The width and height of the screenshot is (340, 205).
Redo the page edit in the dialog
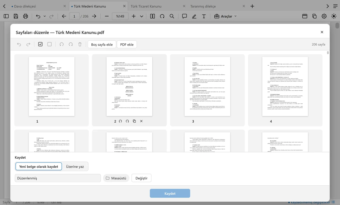(28, 44)
